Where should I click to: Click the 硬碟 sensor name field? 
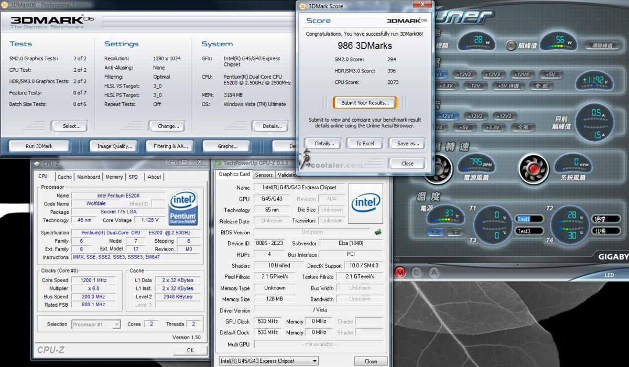606,219
